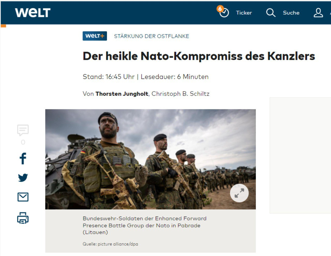The image size is (331, 256).
Task: Click the Stärkung der Ostflanke topic label
Action: point(152,36)
